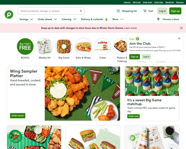Screen dimensions: 186x149
Task: Click the store location pin icon
Action: coord(158,19)
